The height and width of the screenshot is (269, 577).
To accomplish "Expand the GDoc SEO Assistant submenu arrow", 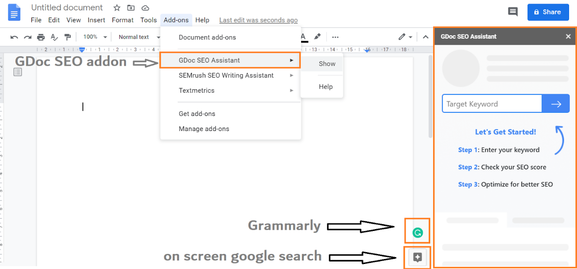I will [x=291, y=60].
